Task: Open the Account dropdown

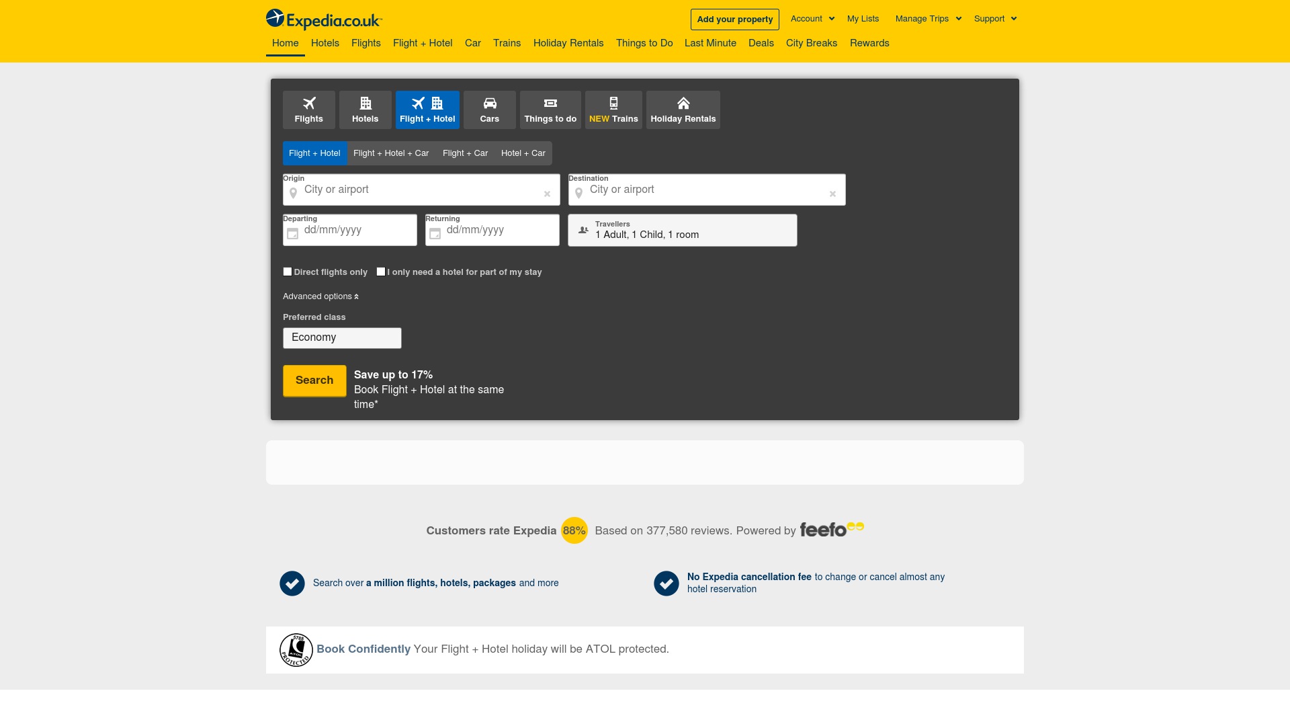Action: click(x=812, y=19)
